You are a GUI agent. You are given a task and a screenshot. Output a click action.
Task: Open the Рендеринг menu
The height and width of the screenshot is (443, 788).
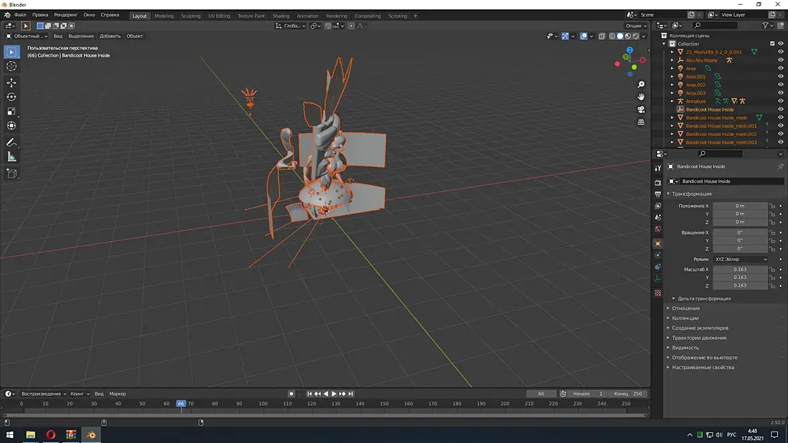click(65, 15)
